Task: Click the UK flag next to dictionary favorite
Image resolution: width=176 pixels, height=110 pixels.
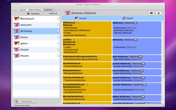Action: (x=17, y=31)
